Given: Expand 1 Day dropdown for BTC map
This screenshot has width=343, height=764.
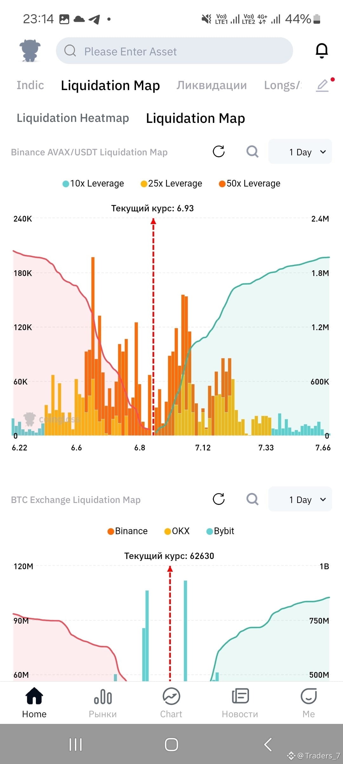Looking at the screenshot, I should pos(300,499).
